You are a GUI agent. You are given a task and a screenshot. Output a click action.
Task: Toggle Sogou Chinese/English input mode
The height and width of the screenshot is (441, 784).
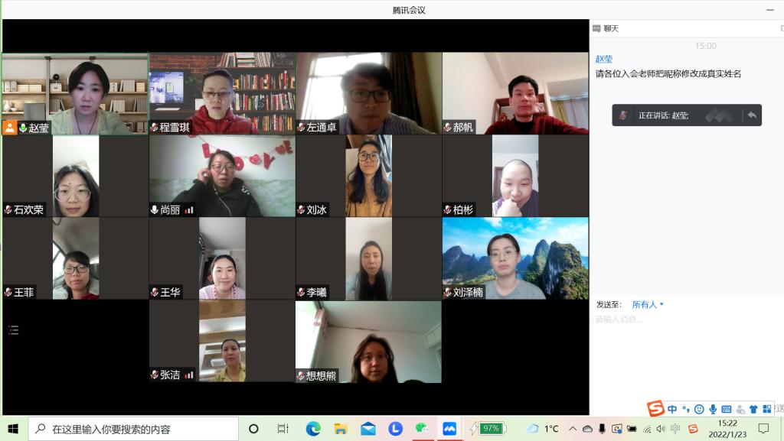click(x=672, y=410)
